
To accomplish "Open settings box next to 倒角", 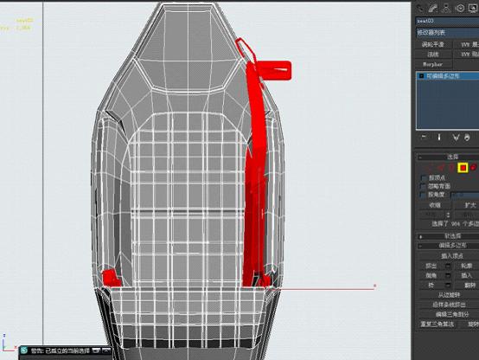I will click(448, 275).
